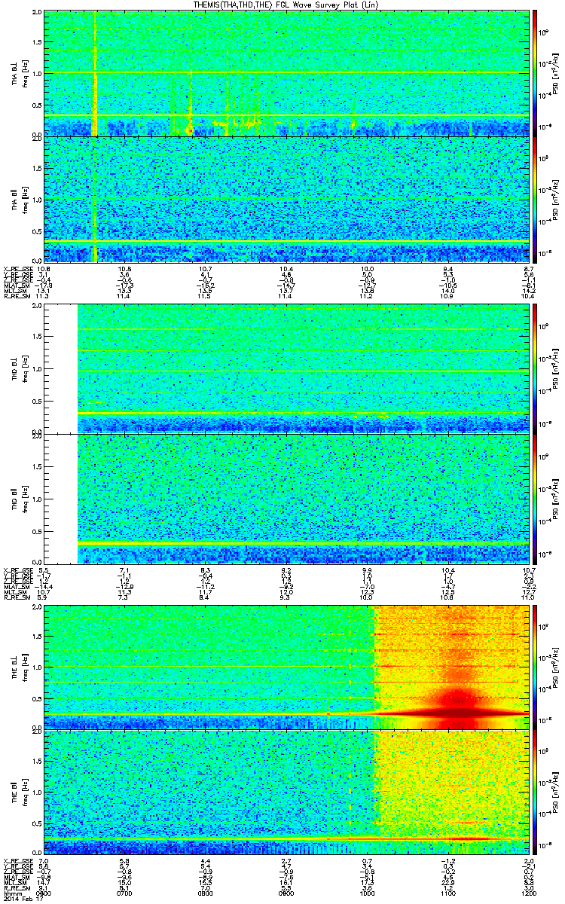Click the 1.0 frequency tick of THD Bll

click(37, 498)
